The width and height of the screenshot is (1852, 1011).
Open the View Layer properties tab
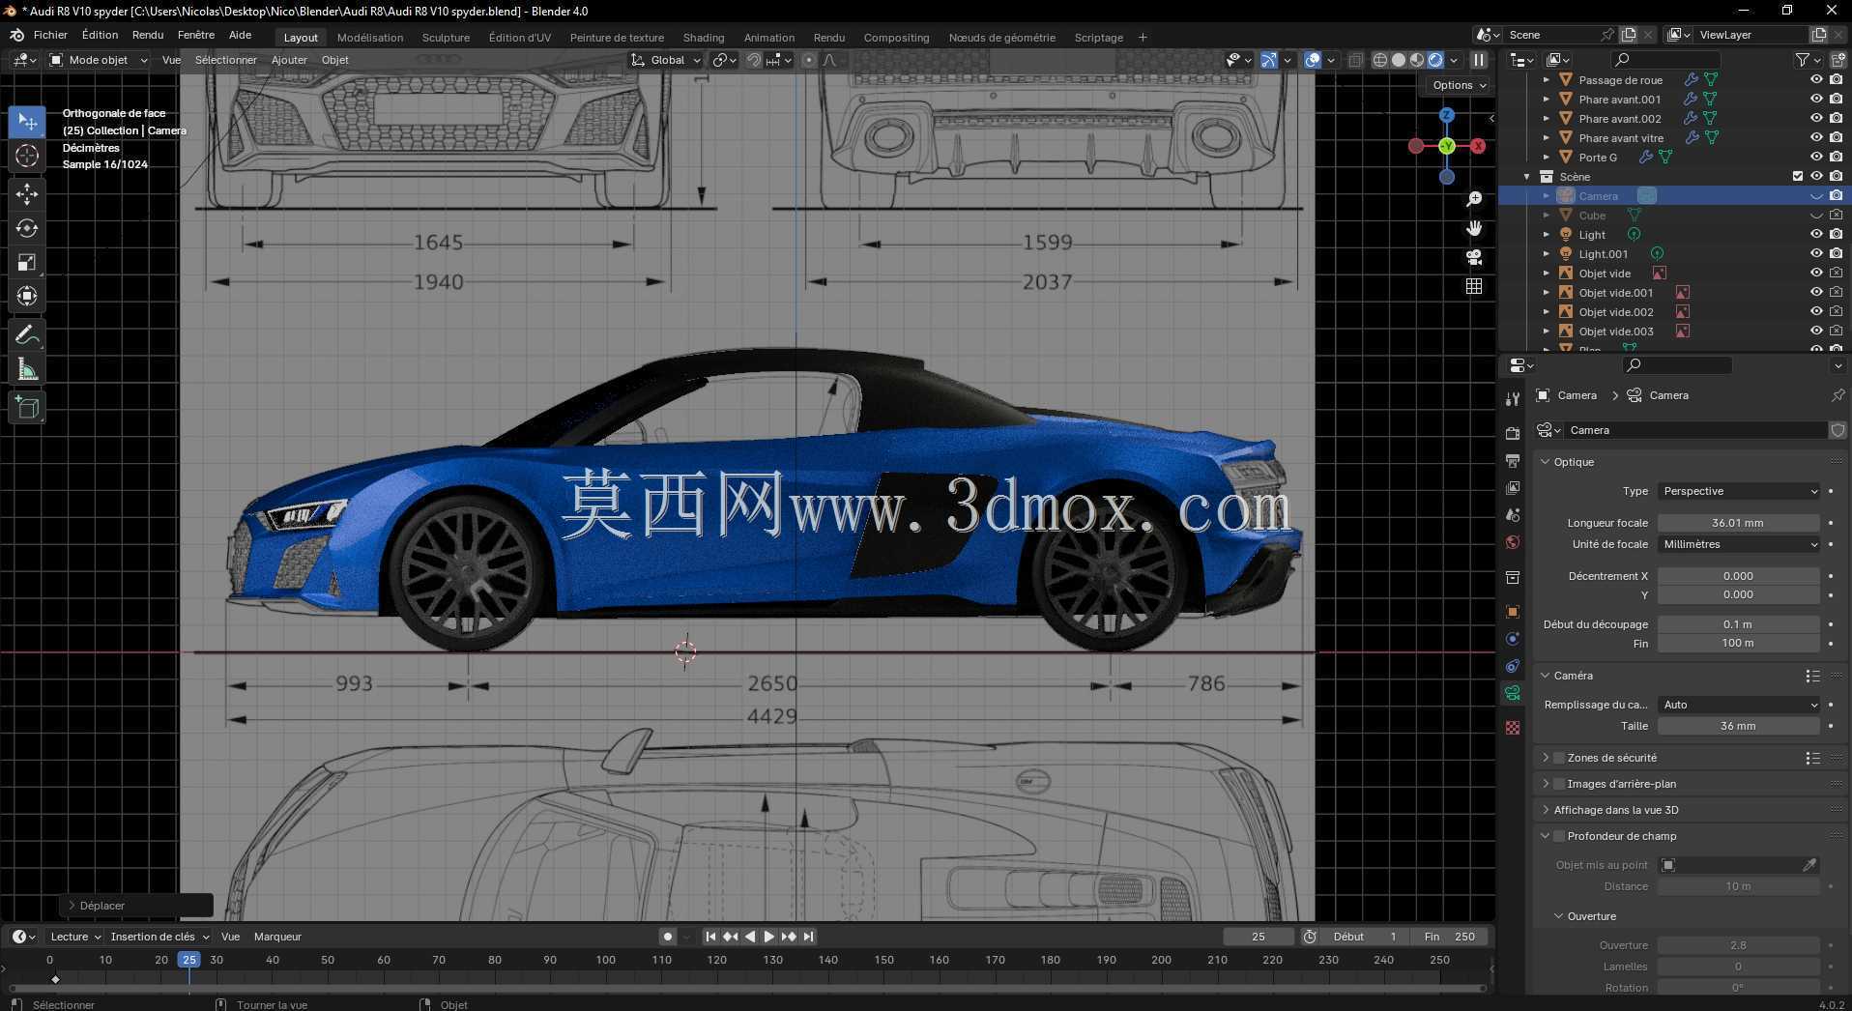coord(1513,488)
